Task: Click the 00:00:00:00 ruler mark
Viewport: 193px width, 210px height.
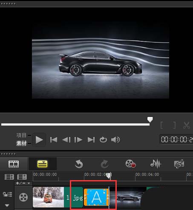Action: [45, 175]
